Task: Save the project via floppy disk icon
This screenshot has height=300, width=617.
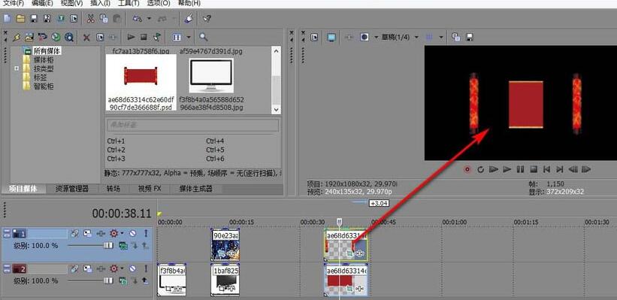Action: pos(34,19)
